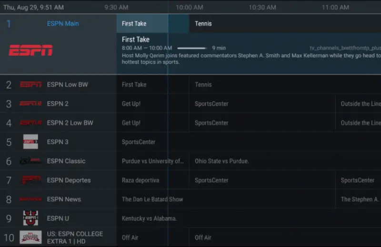The height and width of the screenshot is (247, 381).
Task: Choose the ESPN U channel logo
Action: pos(30,218)
